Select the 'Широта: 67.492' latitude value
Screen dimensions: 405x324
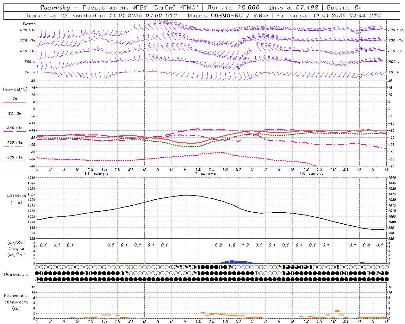[293, 8]
